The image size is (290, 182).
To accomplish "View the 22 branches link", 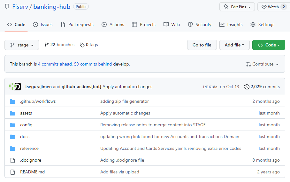I will pos(59,45).
